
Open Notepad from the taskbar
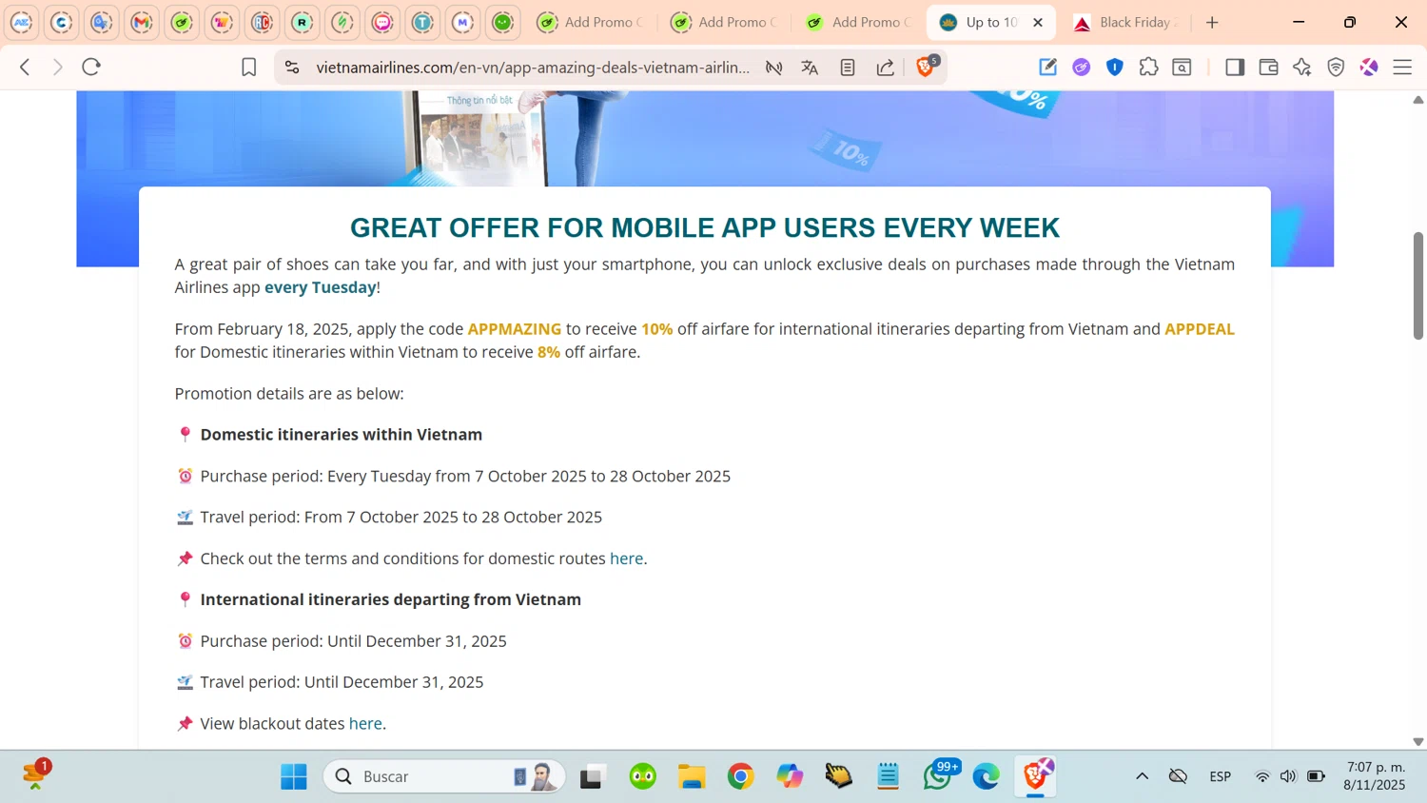889,776
